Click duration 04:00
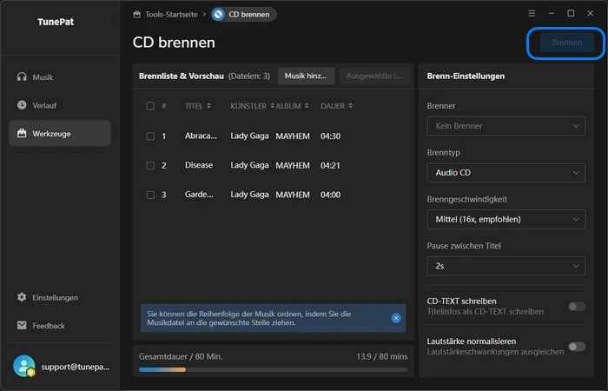608x391 pixels. (x=330, y=195)
